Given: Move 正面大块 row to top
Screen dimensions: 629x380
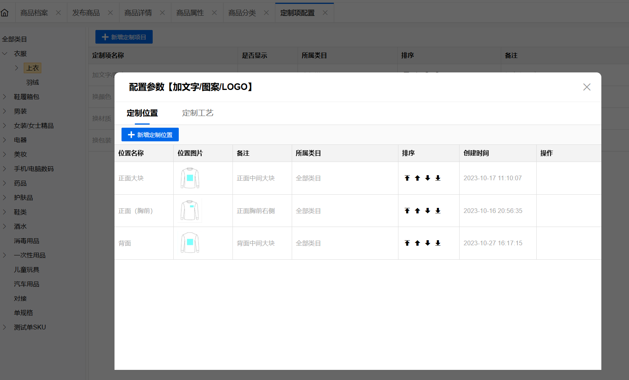Looking at the screenshot, I should 407,178.
